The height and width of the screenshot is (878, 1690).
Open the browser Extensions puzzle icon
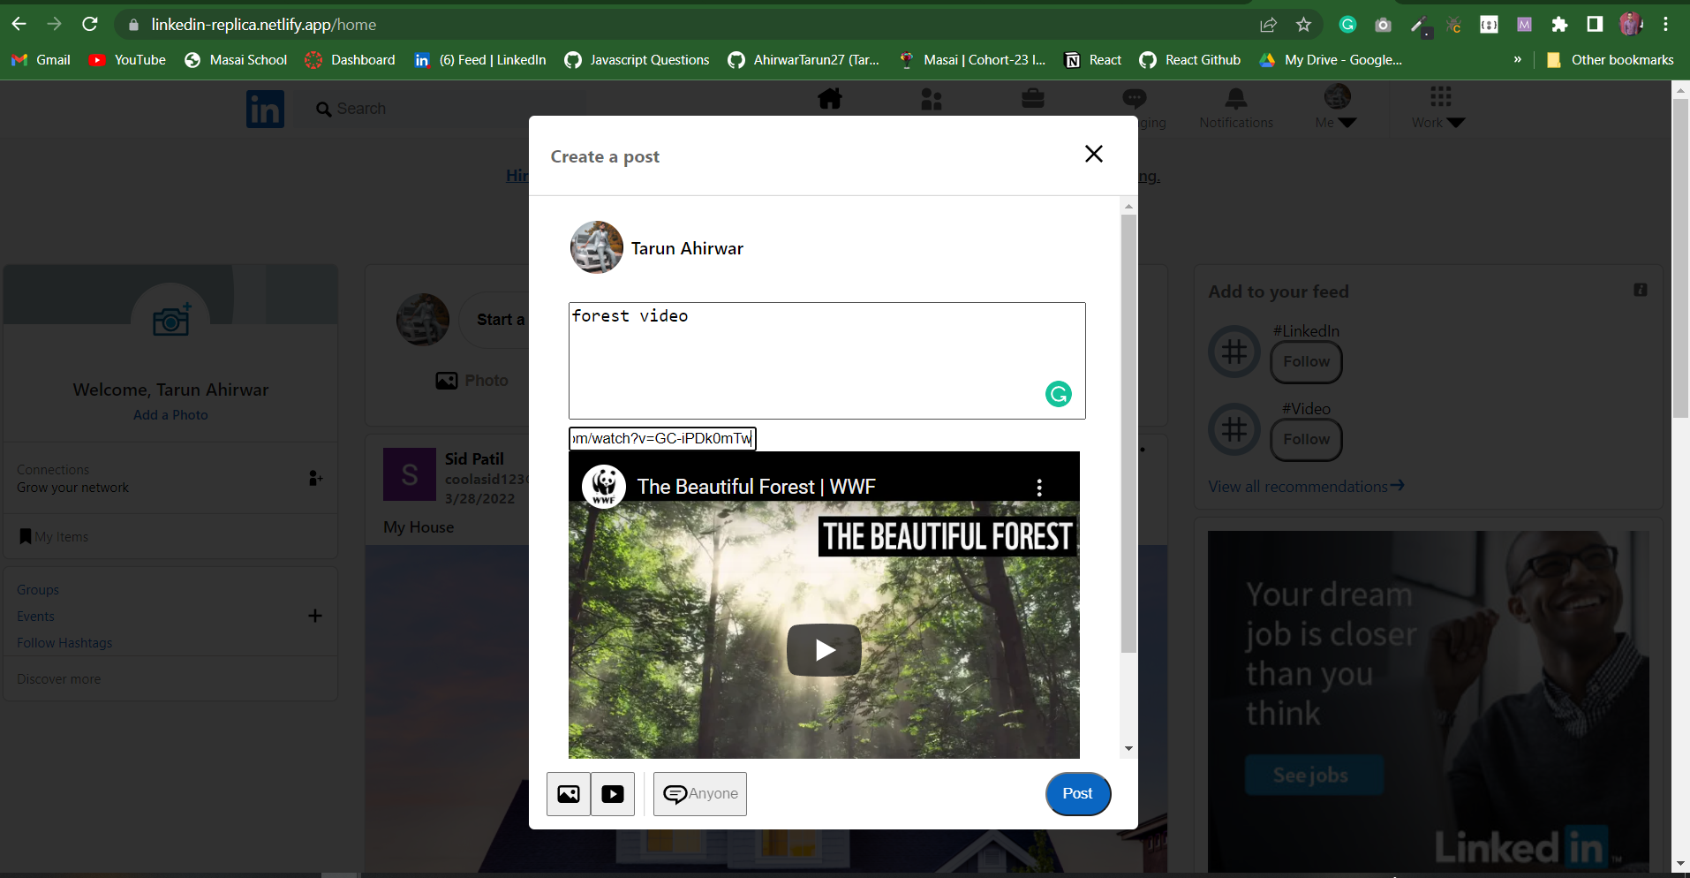pos(1559,25)
